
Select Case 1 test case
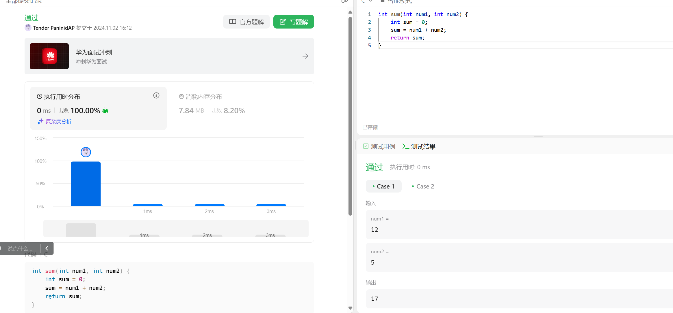coord(383,186)
